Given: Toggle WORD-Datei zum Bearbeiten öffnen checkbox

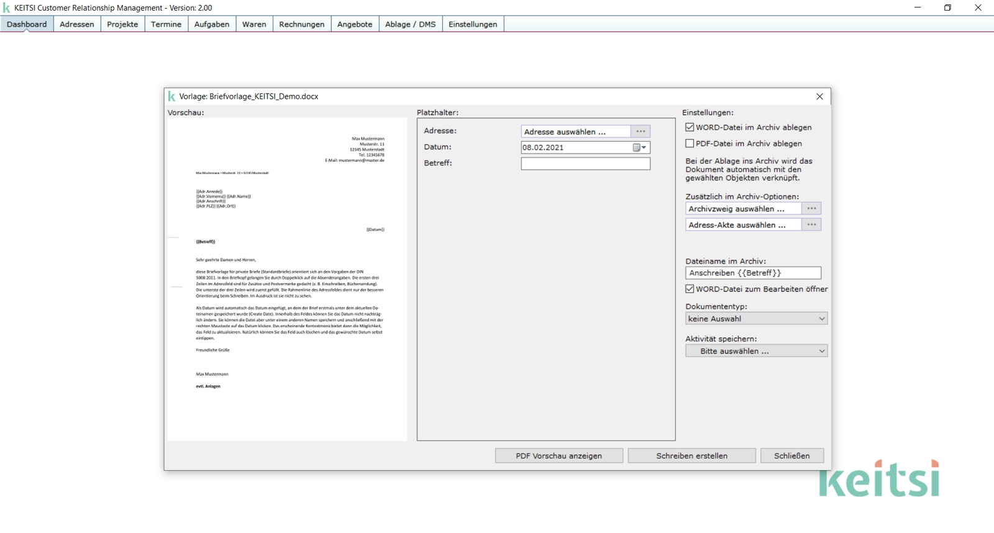Looking at the screenshot, I should coord(690,289).
